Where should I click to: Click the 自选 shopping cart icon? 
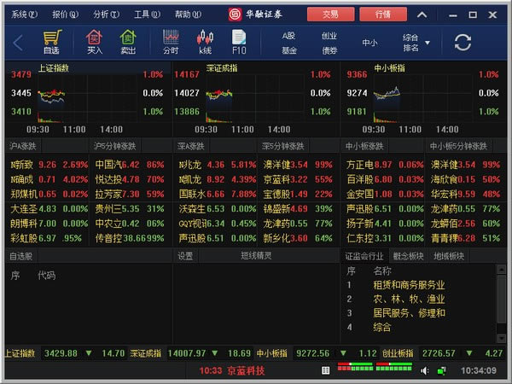(51, 42)
